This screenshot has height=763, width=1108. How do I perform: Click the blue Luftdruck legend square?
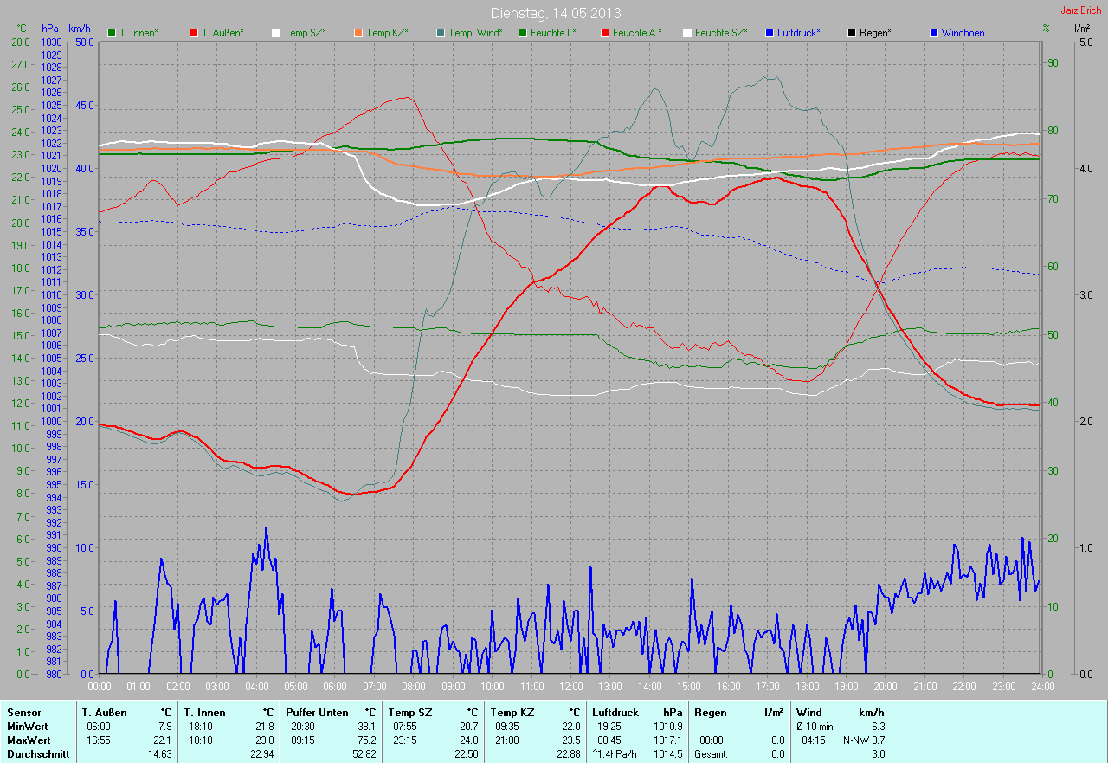pos(770,33)
